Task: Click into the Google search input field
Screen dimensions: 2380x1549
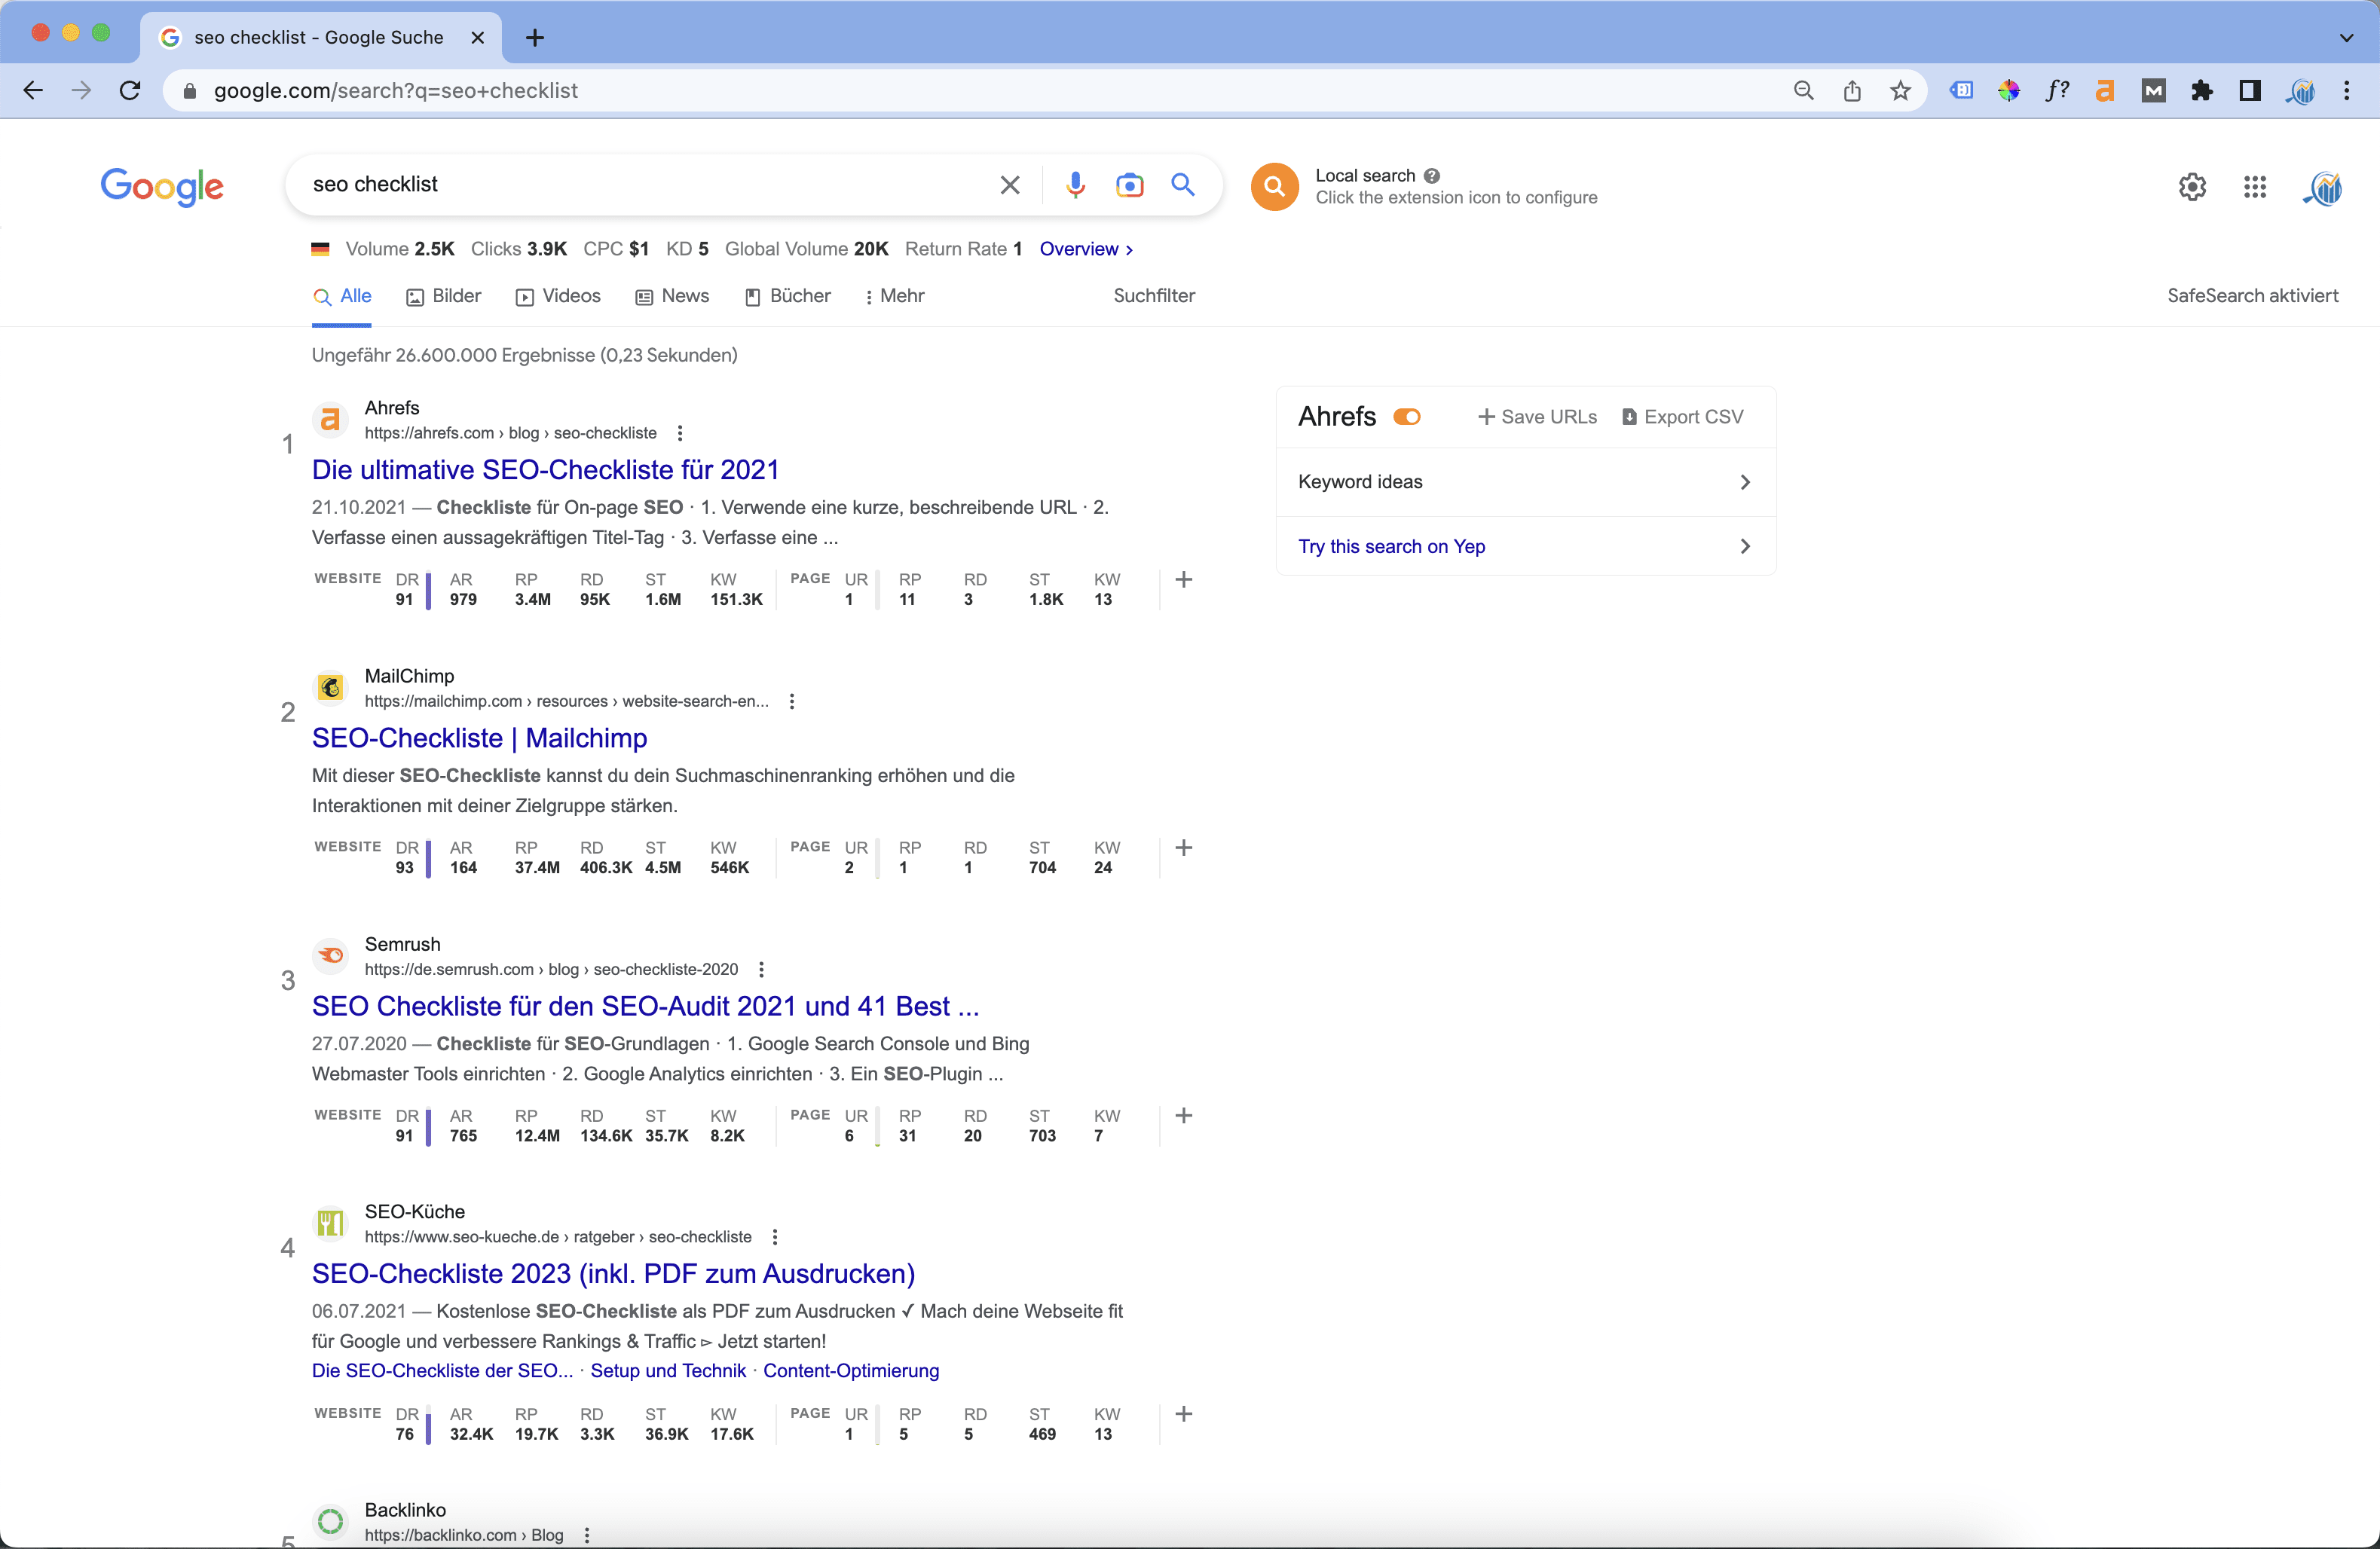Action: [640, 185]
